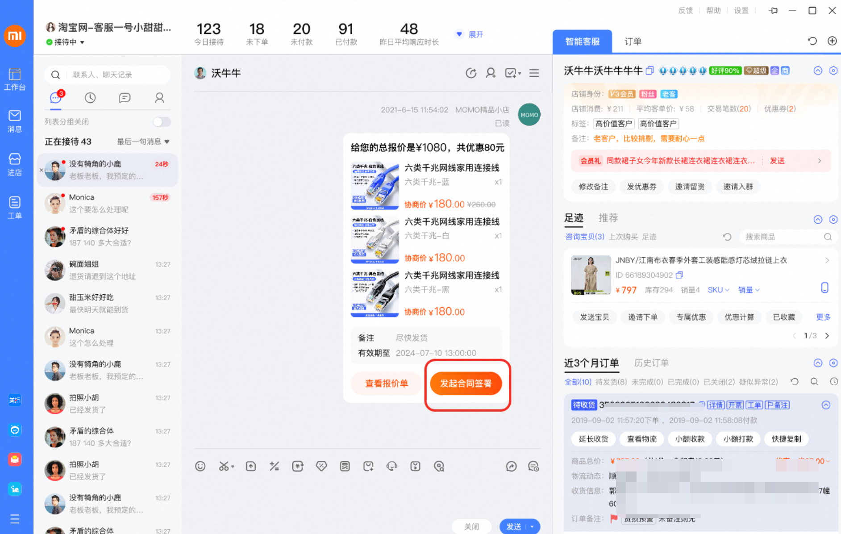Open JNBY product thumbnail image
The image size is (841, 534).
pyautogui.click(x=591, y=275)
